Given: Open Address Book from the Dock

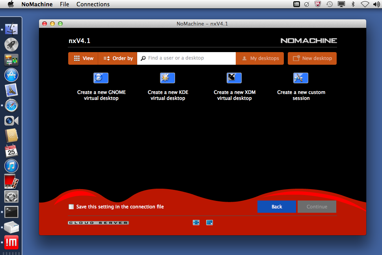Looking at the screenshot, I should pyautogui.click(x=11, y=136).
